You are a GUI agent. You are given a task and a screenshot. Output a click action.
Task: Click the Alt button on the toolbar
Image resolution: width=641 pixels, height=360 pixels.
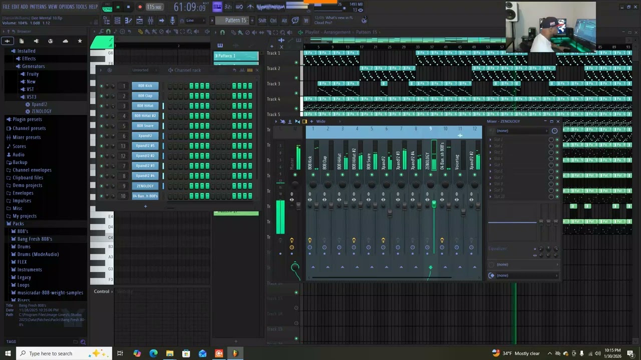tap(284, 20)
